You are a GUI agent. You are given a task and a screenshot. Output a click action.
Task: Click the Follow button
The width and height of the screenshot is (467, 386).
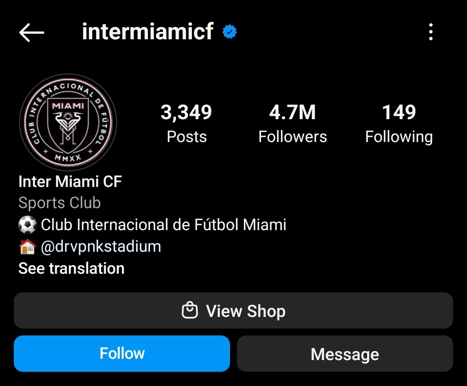pyautogui.click(x=122, y=354)
